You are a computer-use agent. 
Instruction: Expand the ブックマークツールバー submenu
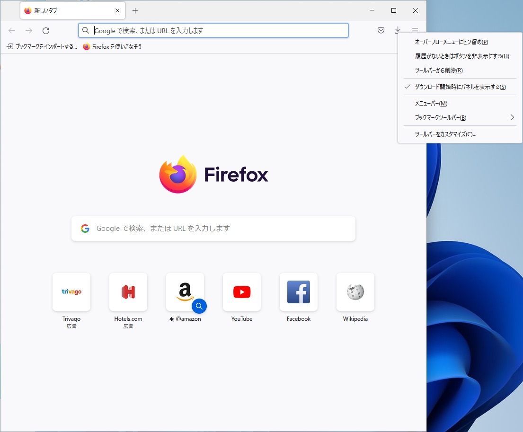[460, 118]
